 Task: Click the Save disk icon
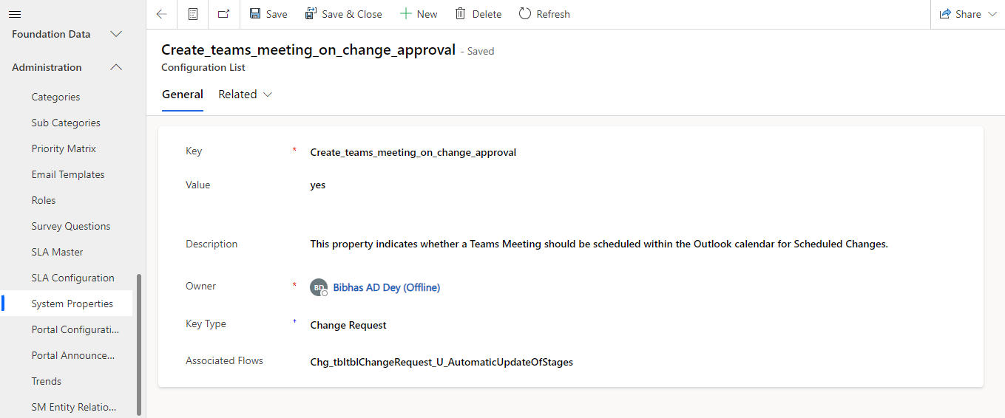tap(255, 14)
